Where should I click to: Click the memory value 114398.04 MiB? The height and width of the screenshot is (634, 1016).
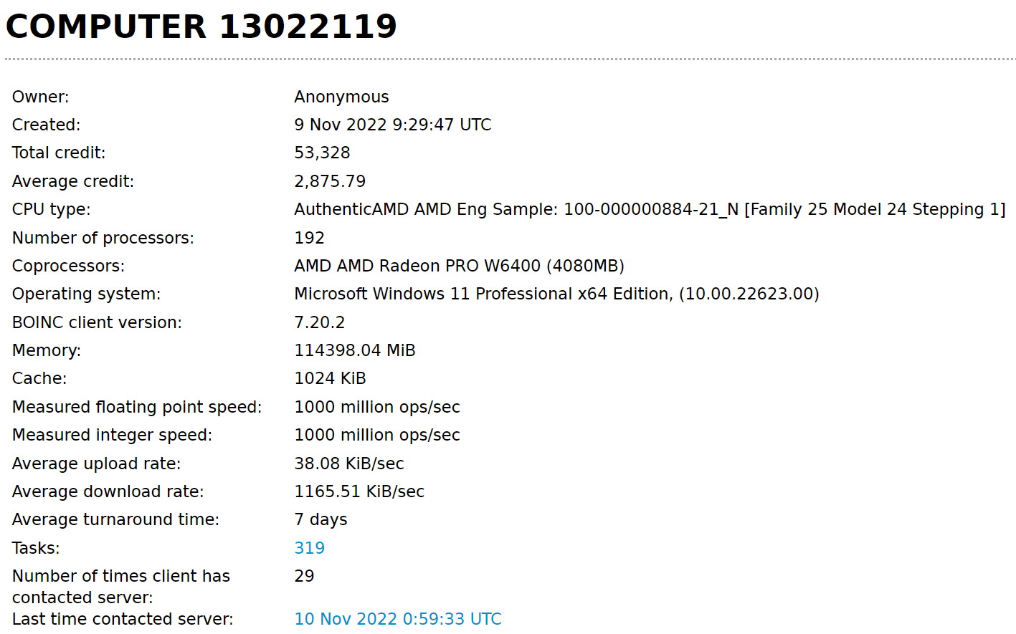tap(354, 350)
